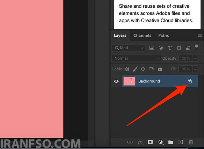The image size is (204, 149).
Task: Filter for shape layers icon
Action: pyautogui.click(x=179, y=48)
